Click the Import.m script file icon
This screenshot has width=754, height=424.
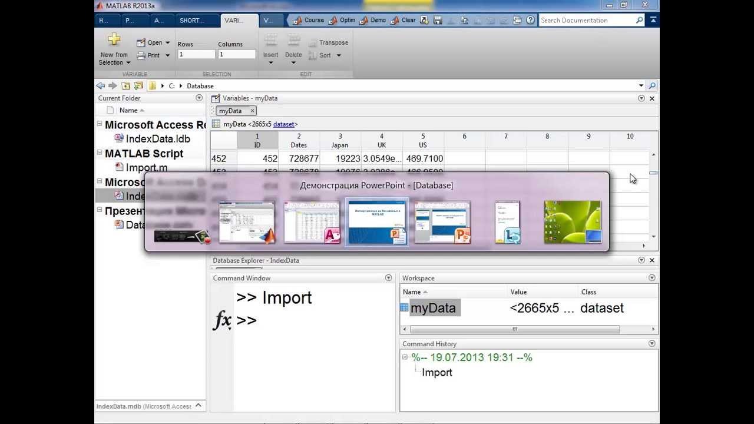tap(120, 167)
